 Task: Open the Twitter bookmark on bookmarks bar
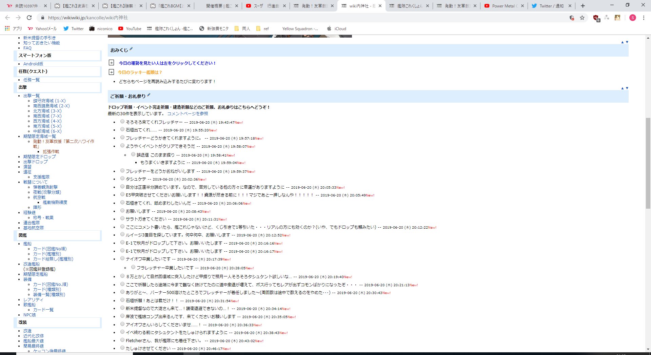73,29
